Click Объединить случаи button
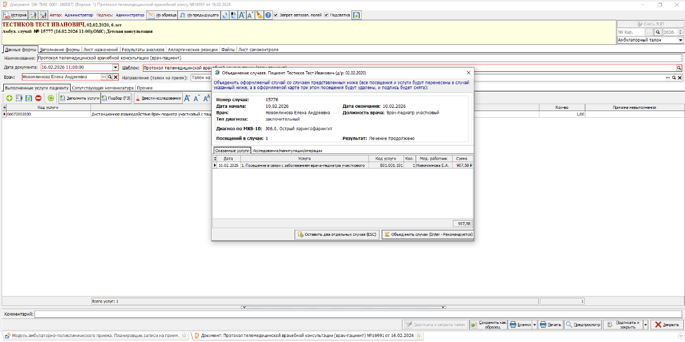 [428, 234]
